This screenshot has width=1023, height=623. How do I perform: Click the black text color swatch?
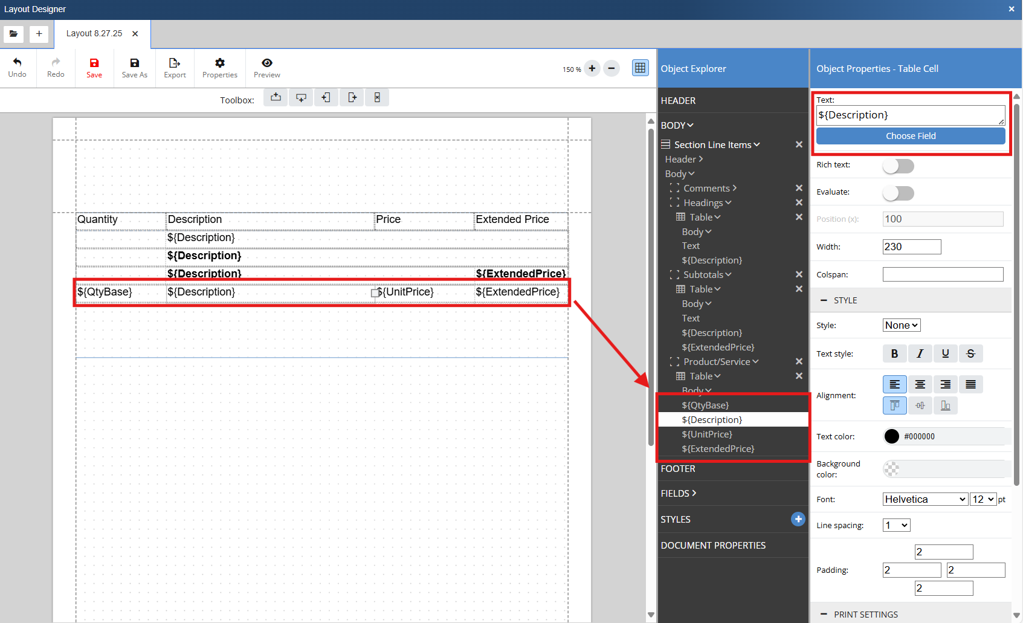pos(891,436)
